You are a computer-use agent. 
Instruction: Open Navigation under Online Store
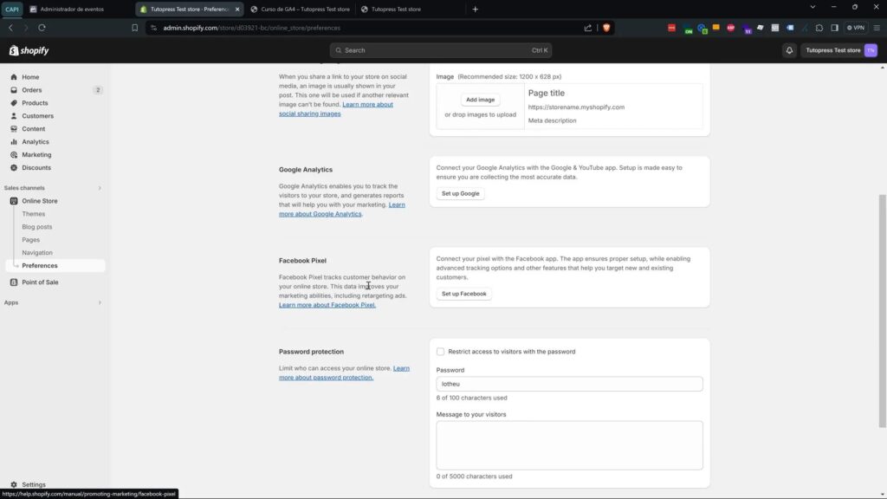[36, 253]
